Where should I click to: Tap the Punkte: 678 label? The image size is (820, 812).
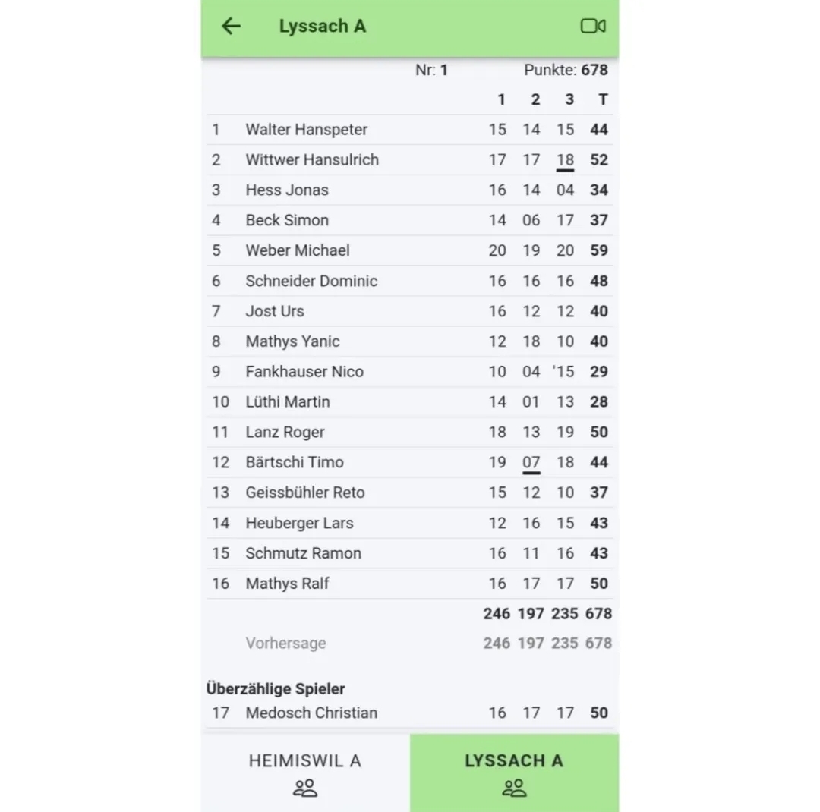click(x=566, y=70)
